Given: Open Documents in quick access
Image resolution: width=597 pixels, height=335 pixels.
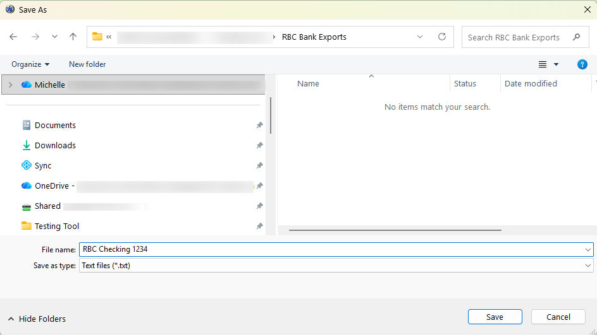Looking at the screenshot, I should pos(55,126).
